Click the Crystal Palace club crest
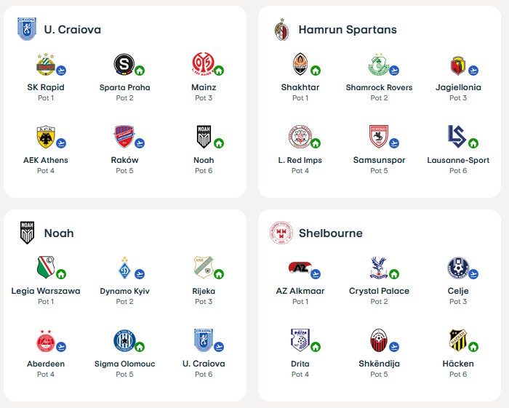The image size is (509, 408). 378,268
